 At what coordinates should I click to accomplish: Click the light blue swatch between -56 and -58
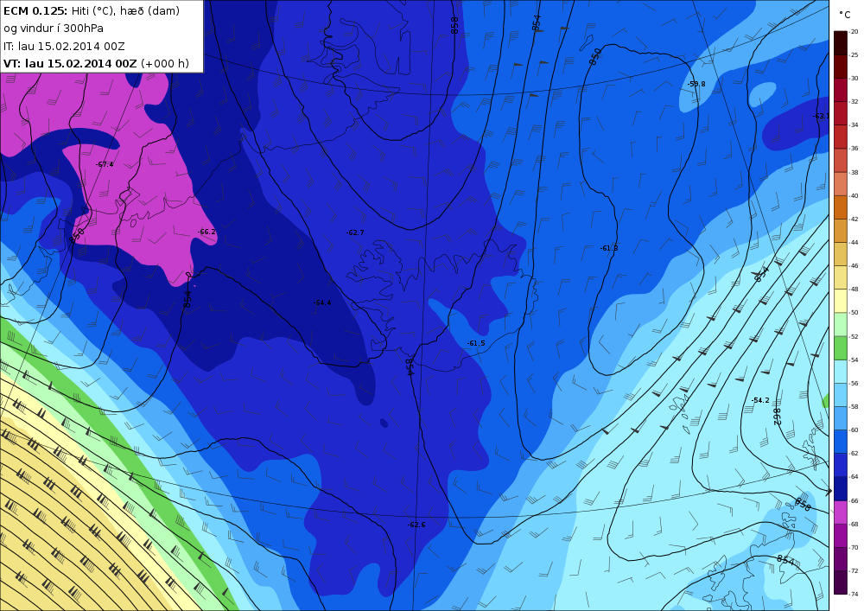[841, 395]
